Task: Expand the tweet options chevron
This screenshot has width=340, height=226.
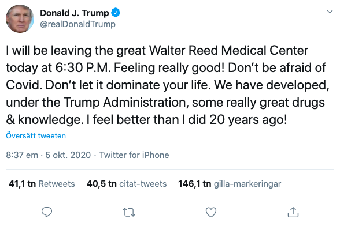Action: [330, 12]
